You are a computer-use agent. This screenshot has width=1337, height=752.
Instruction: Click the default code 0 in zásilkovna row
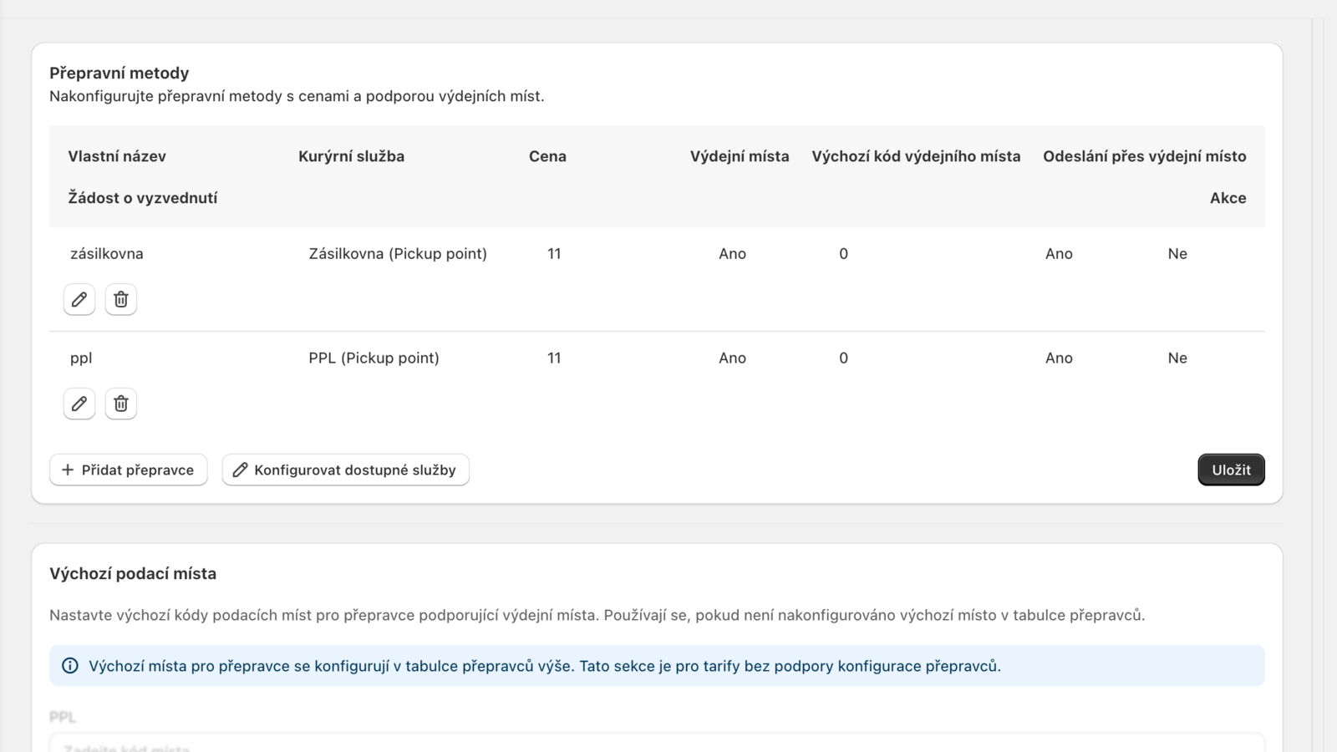(x=843, y=254)
